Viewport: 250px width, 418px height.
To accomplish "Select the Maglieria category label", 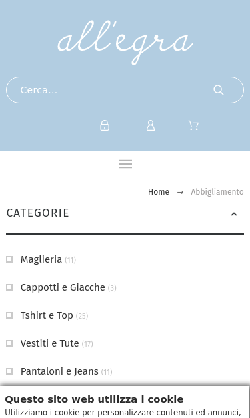I will pos(41,259).
